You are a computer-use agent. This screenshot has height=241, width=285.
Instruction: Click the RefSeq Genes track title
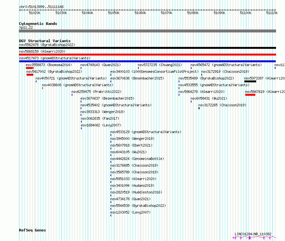pos(32,230)
